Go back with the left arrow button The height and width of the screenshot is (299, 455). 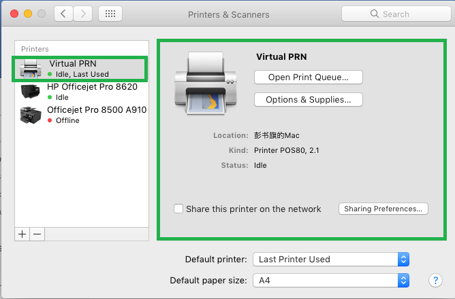[x=63, y=14]
